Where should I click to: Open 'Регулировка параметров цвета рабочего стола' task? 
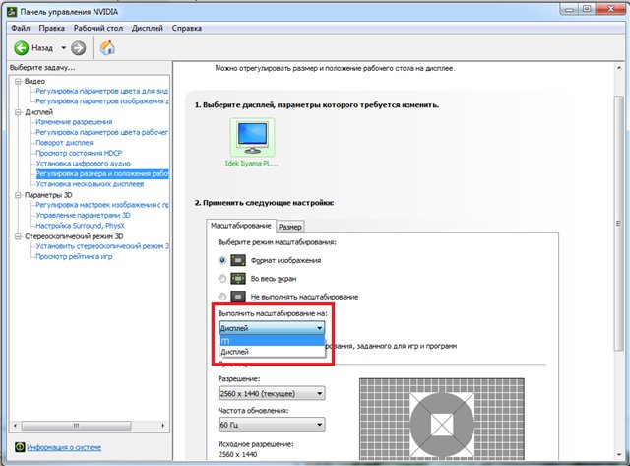(x=101, y=132)
